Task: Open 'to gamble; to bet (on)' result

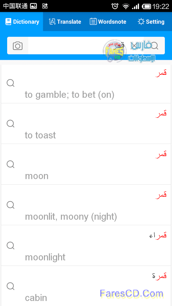Action: (86, 84)
